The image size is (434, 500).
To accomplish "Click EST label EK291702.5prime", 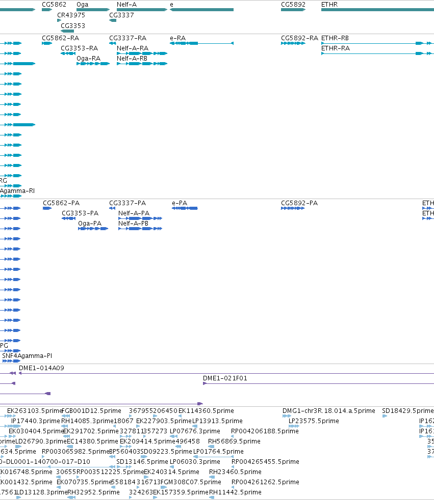I will click(x=91, y=431).
